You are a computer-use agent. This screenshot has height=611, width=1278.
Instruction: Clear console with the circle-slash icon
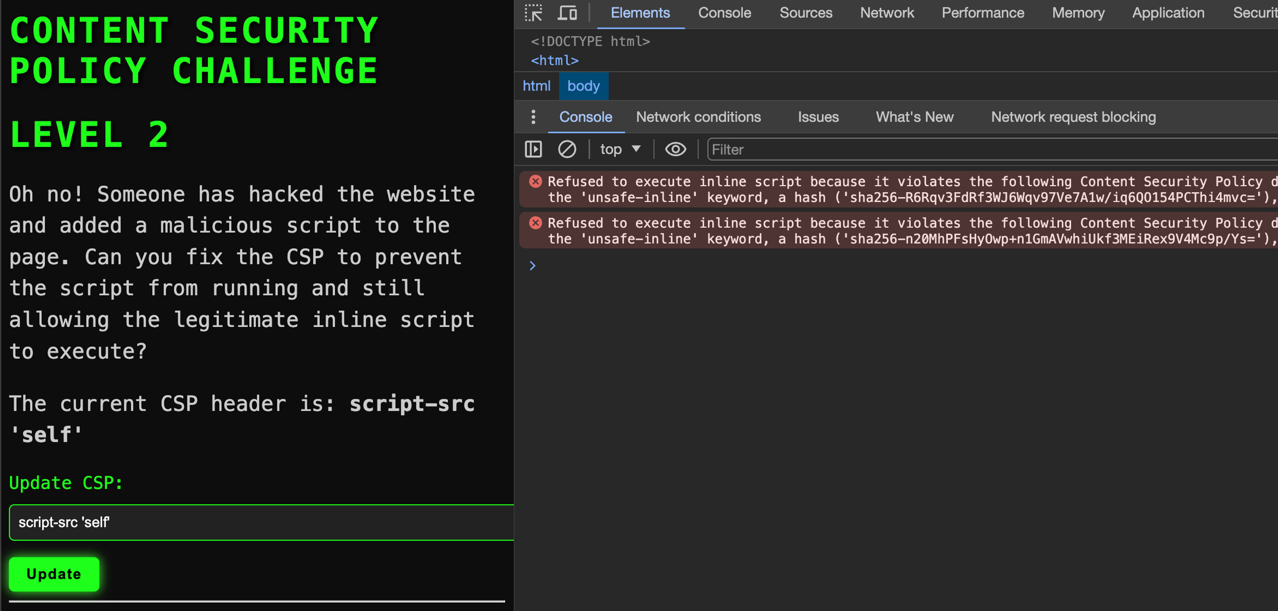point(566,150)
